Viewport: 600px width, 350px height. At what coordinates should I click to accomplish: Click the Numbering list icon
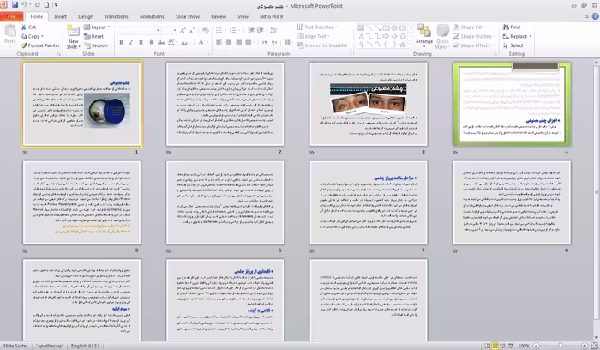pyautogui.click(x=232, y=30)
